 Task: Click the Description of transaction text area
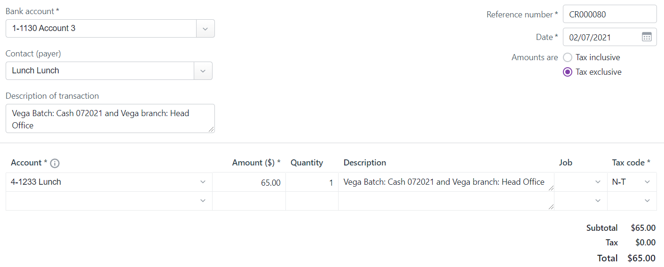coord(110,118)
